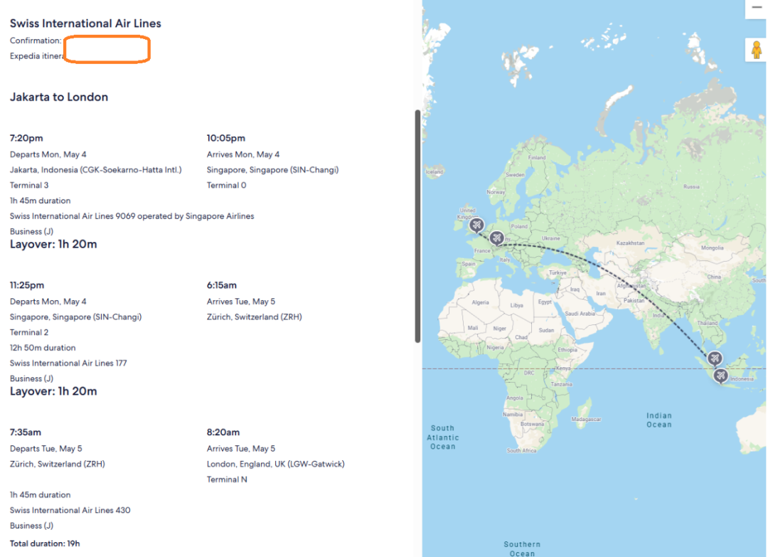
Task: Click Terminal 0 text
Action: click(x=226, y=185)
